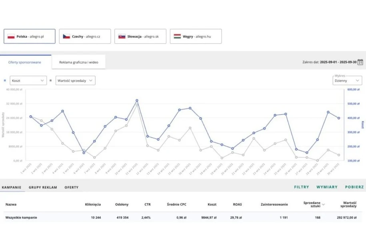Click the Poland flag icon

pyautogui.click(x=11, y=36)
